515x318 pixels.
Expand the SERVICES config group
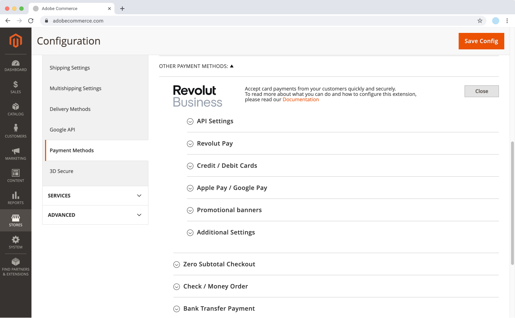click(x=95, y=196)
